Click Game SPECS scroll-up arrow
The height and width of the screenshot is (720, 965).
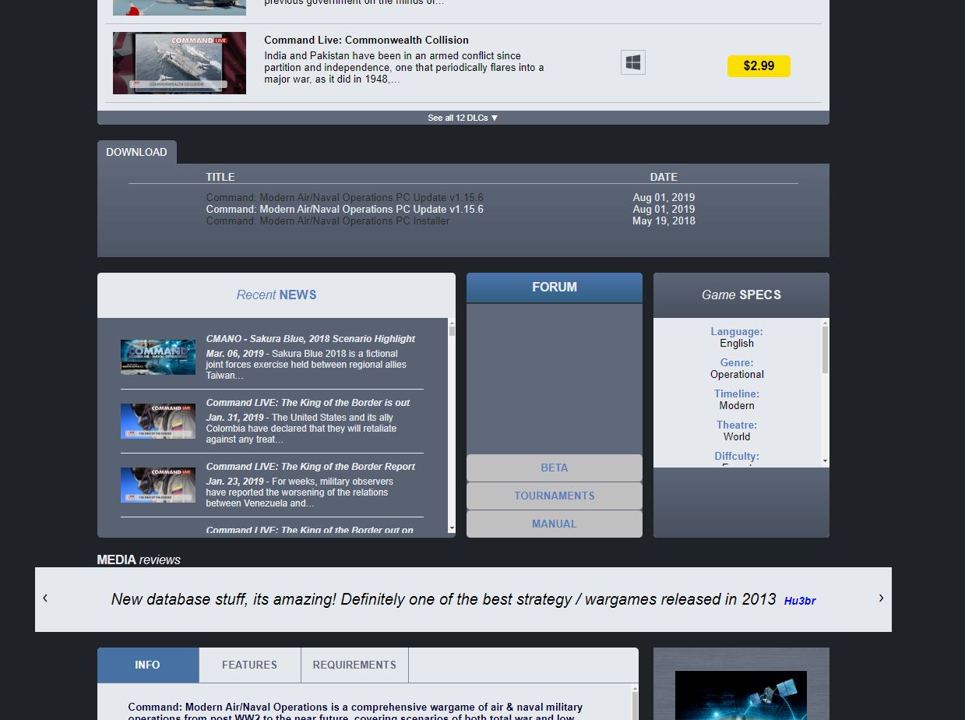point(826,322)
